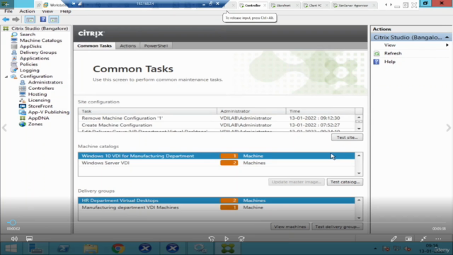Switch to the Actions tab
The height and width of the screenshot is (255, 453).
click(127, 45)
